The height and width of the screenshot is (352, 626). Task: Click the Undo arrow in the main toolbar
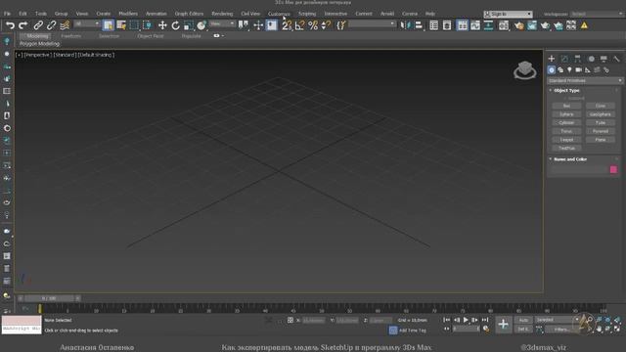pyautogui.click(x=10, y=25)
